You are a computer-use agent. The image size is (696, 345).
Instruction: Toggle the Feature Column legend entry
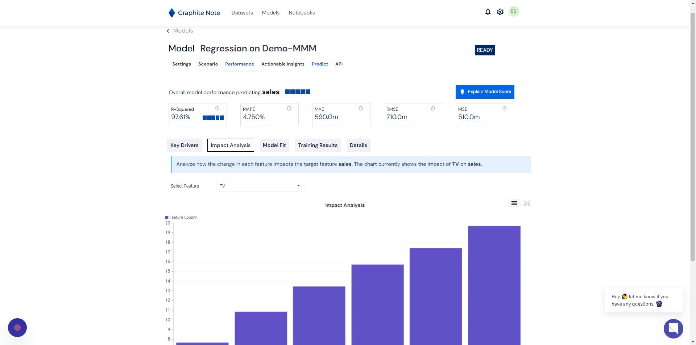[181, 217]
